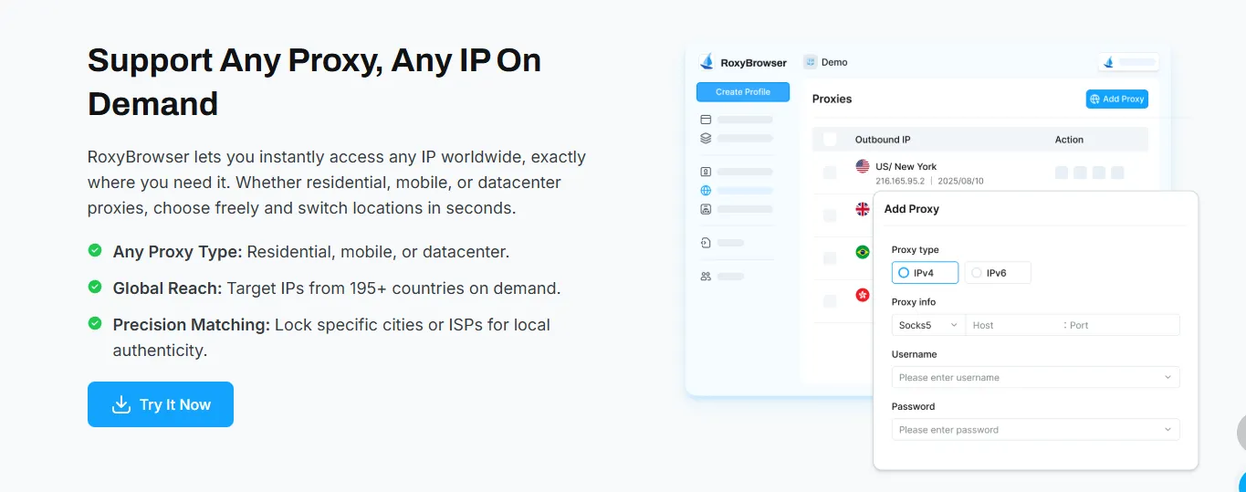Click the Hong Kong flag in proxy list
The image size is (1246, 492).
tap(863, 295)
